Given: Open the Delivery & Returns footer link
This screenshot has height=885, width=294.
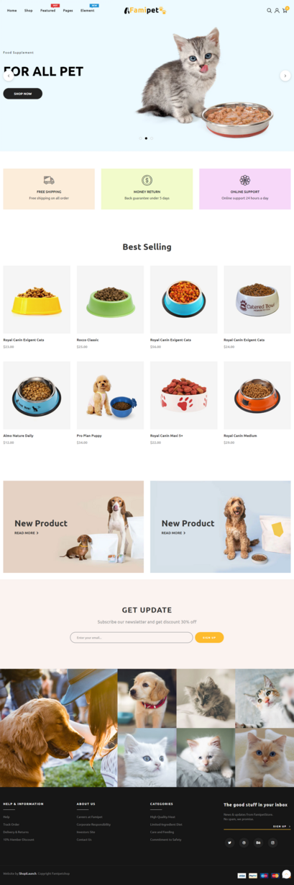Looking at the screenshot, I should pos(16,832).
